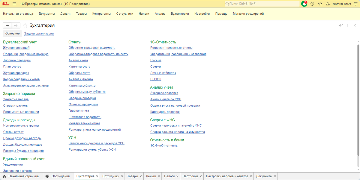Switch to Сотрудники bottom tab
Image resolution: width=360 pixels, height=180 pixels.
(x=111, y=176)
